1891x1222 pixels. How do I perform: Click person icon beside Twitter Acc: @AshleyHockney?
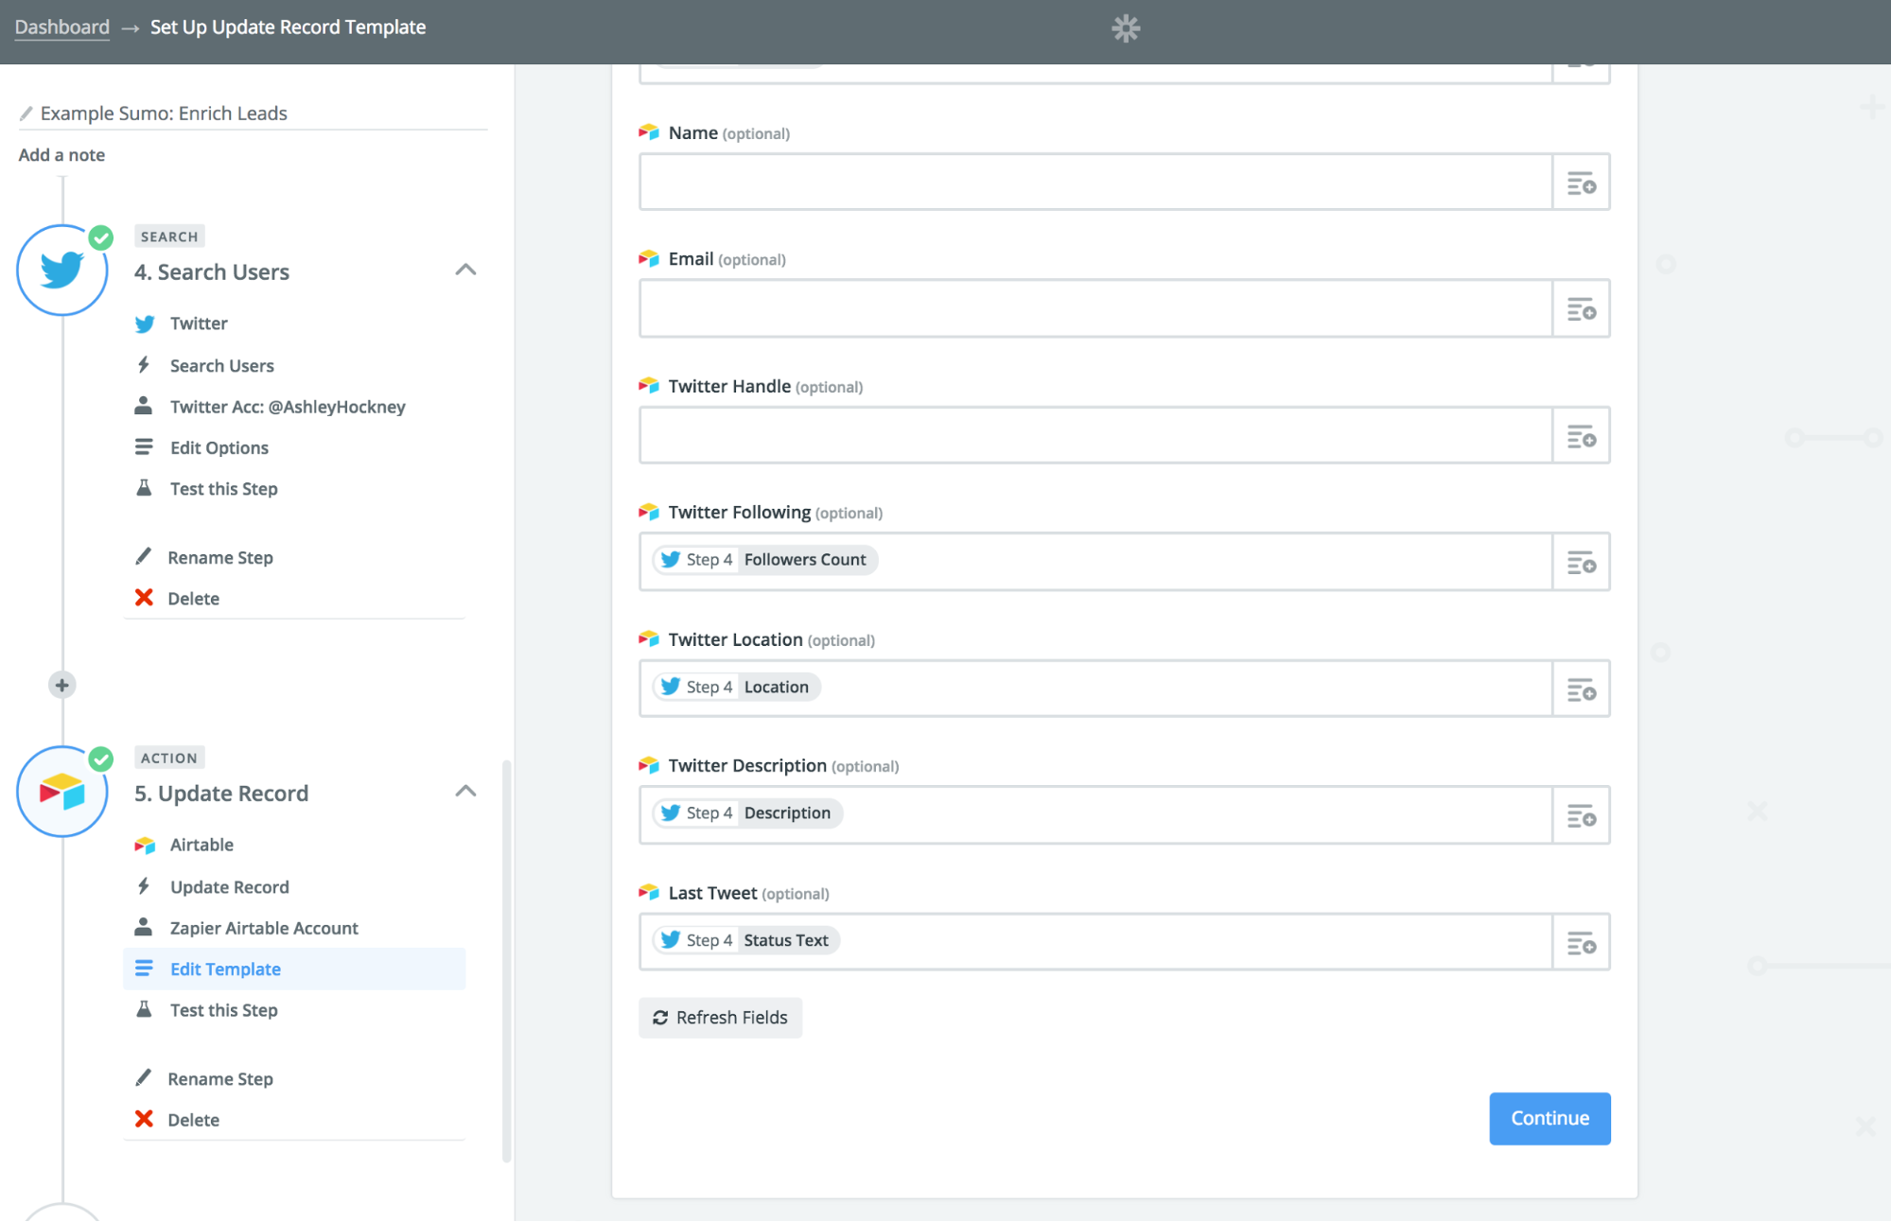(x=144, y=406)
